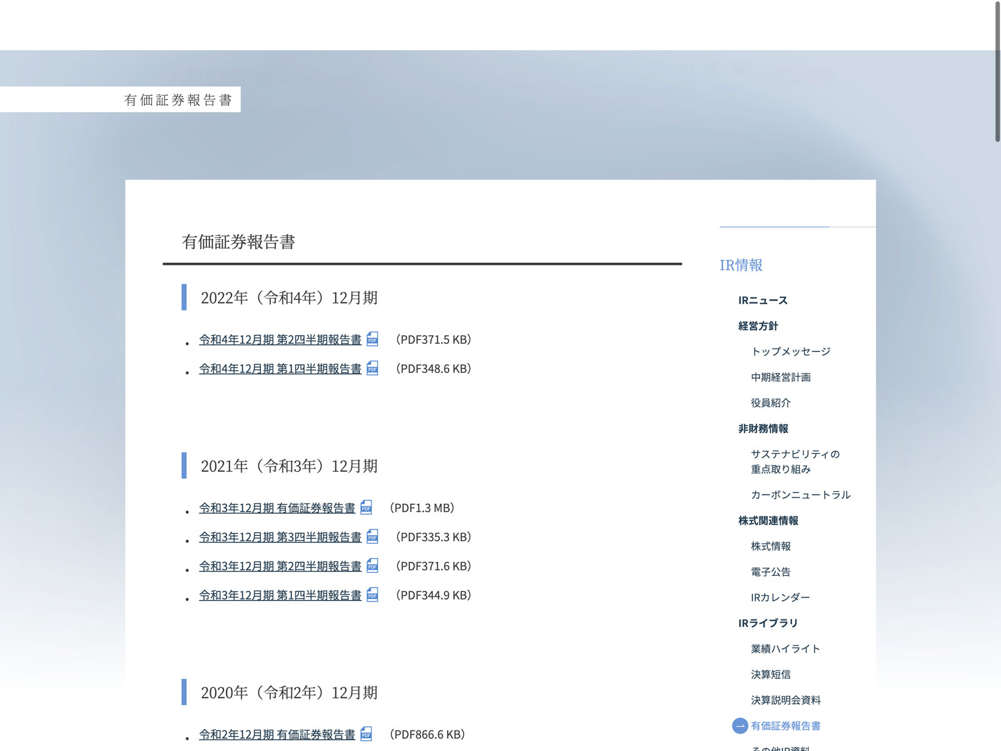Open the 令和3年12月期 有価証券報告書 link
This screenshot has height=751, width=1001.
click(277, 508)
